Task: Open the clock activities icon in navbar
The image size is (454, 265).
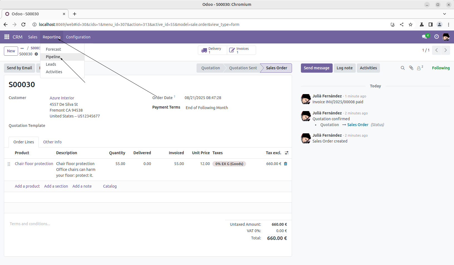Action: [x=436, y=37]
